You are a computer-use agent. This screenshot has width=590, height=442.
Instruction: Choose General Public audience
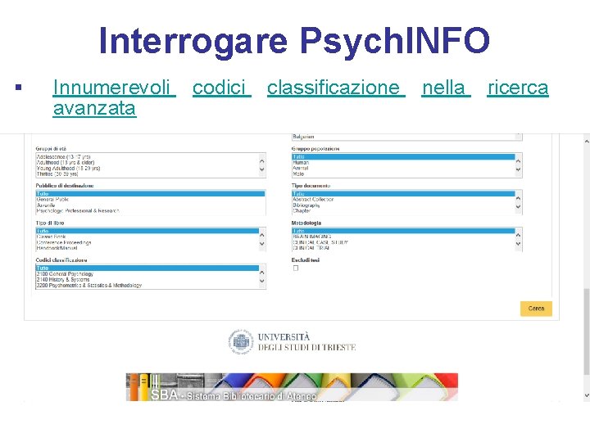point(151,199)
